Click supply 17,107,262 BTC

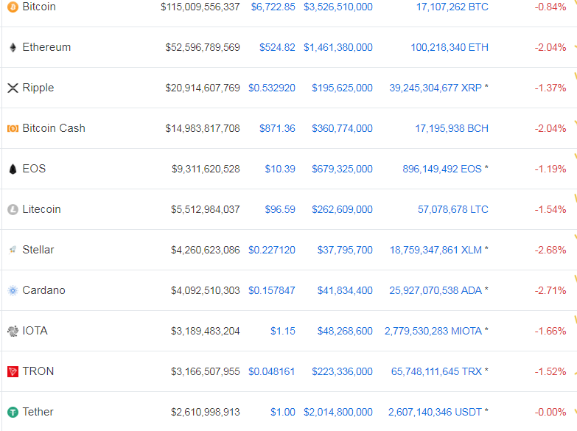pos(452,7)
